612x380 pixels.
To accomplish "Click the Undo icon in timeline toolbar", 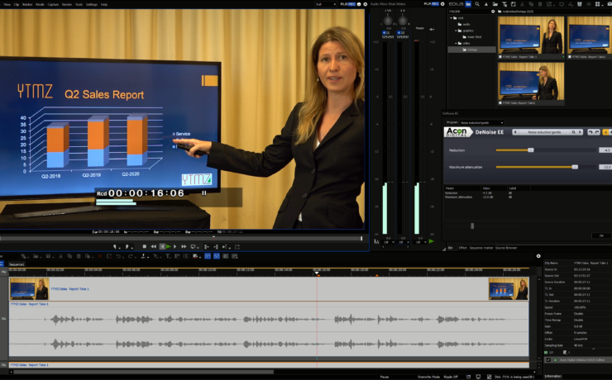I will pos(118,256).
